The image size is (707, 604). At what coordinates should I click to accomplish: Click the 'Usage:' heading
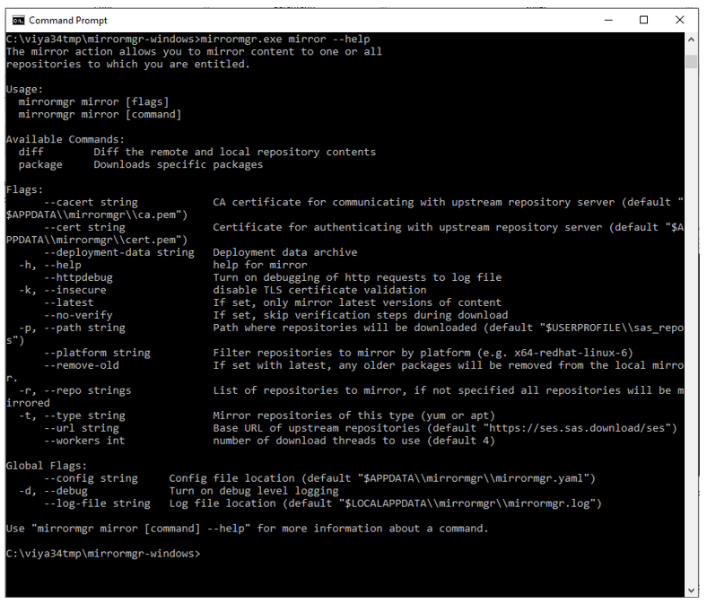click(x=24, y=90)
